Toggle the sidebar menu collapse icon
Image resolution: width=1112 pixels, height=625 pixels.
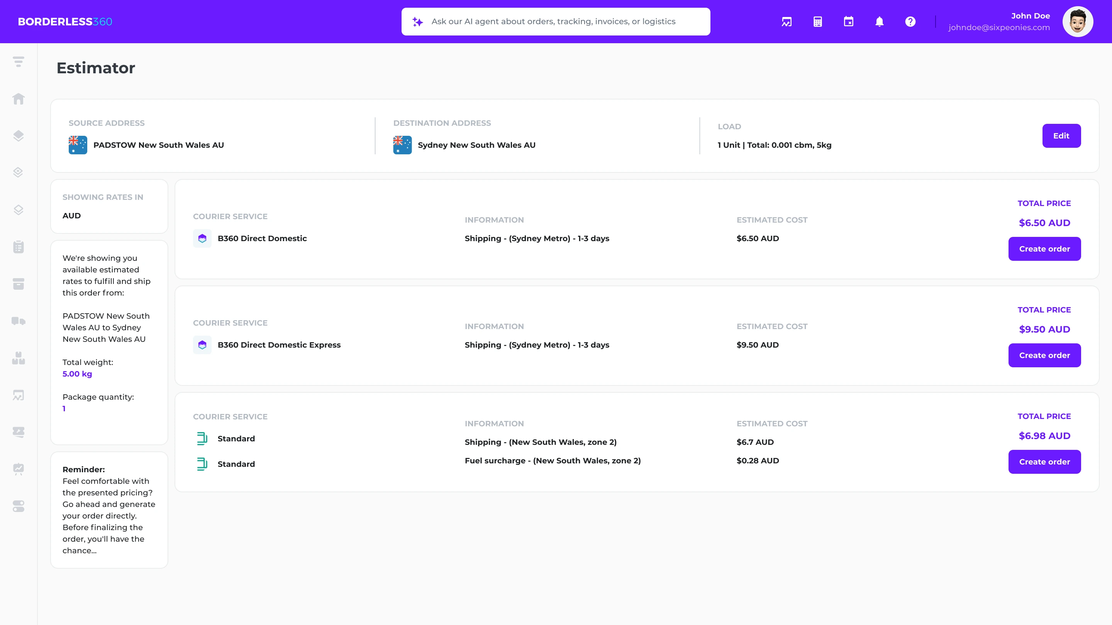coord(18,62)
